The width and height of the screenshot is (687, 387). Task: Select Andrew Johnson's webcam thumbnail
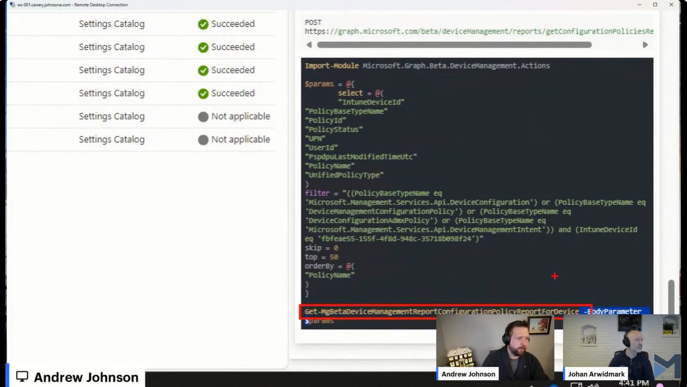point(495,347)
